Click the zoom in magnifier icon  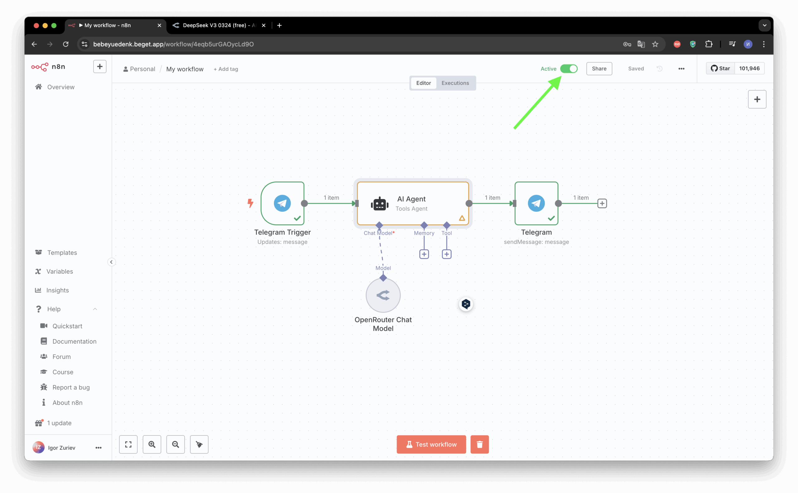(x=152, y=444)
